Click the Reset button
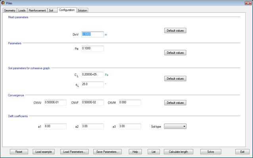This screenshot has width=253, height=158. pos(19,152)
